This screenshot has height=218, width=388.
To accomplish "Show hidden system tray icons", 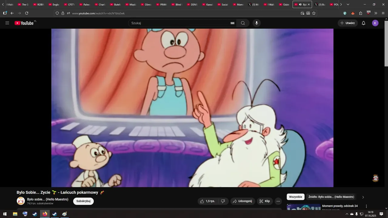I will pos(347,214).
